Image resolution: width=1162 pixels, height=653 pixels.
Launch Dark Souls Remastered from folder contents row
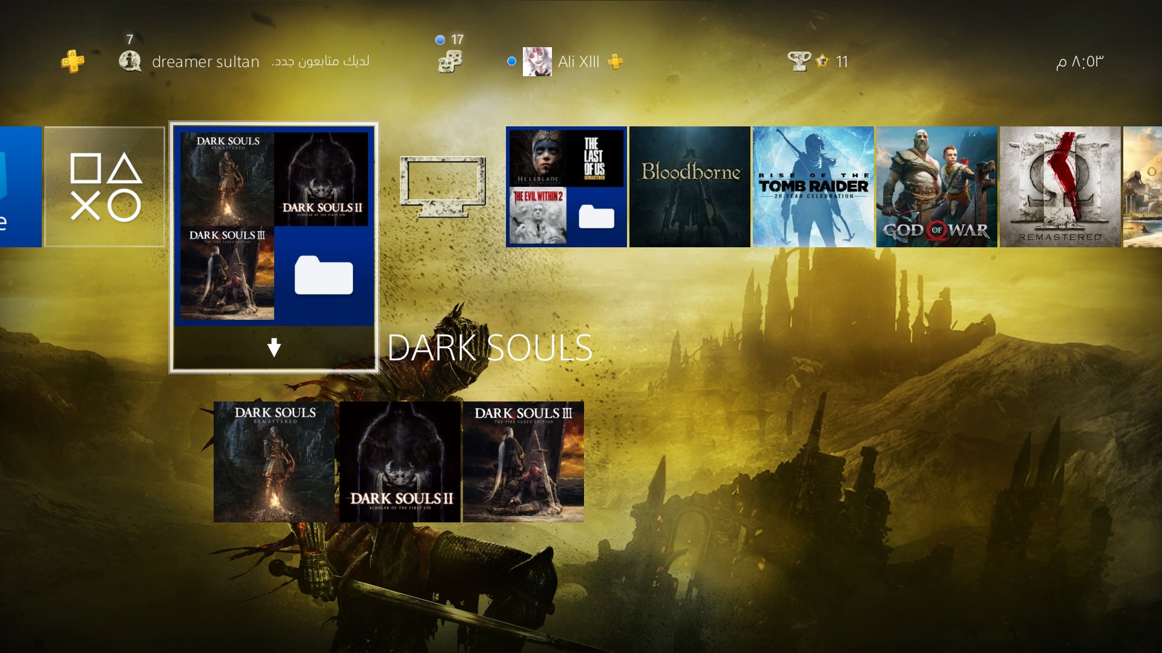point(274,462)
